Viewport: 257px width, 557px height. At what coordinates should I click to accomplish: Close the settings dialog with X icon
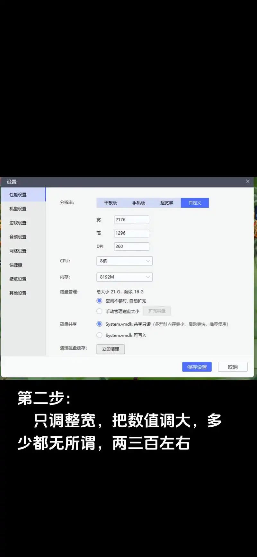tap(248, 181)
